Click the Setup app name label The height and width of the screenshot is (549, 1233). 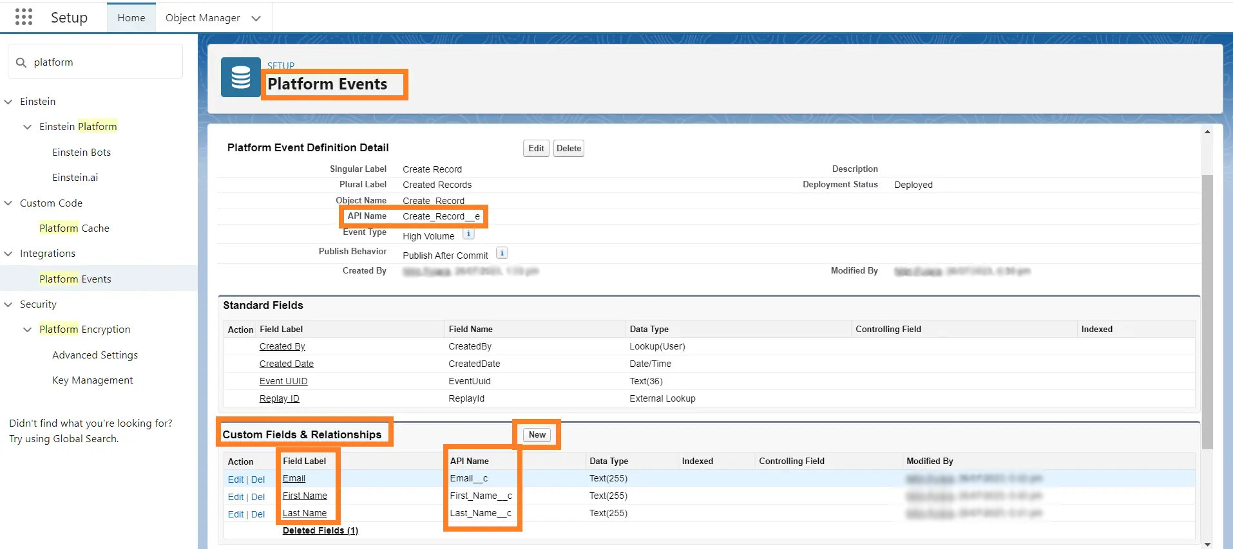[69, 17]
